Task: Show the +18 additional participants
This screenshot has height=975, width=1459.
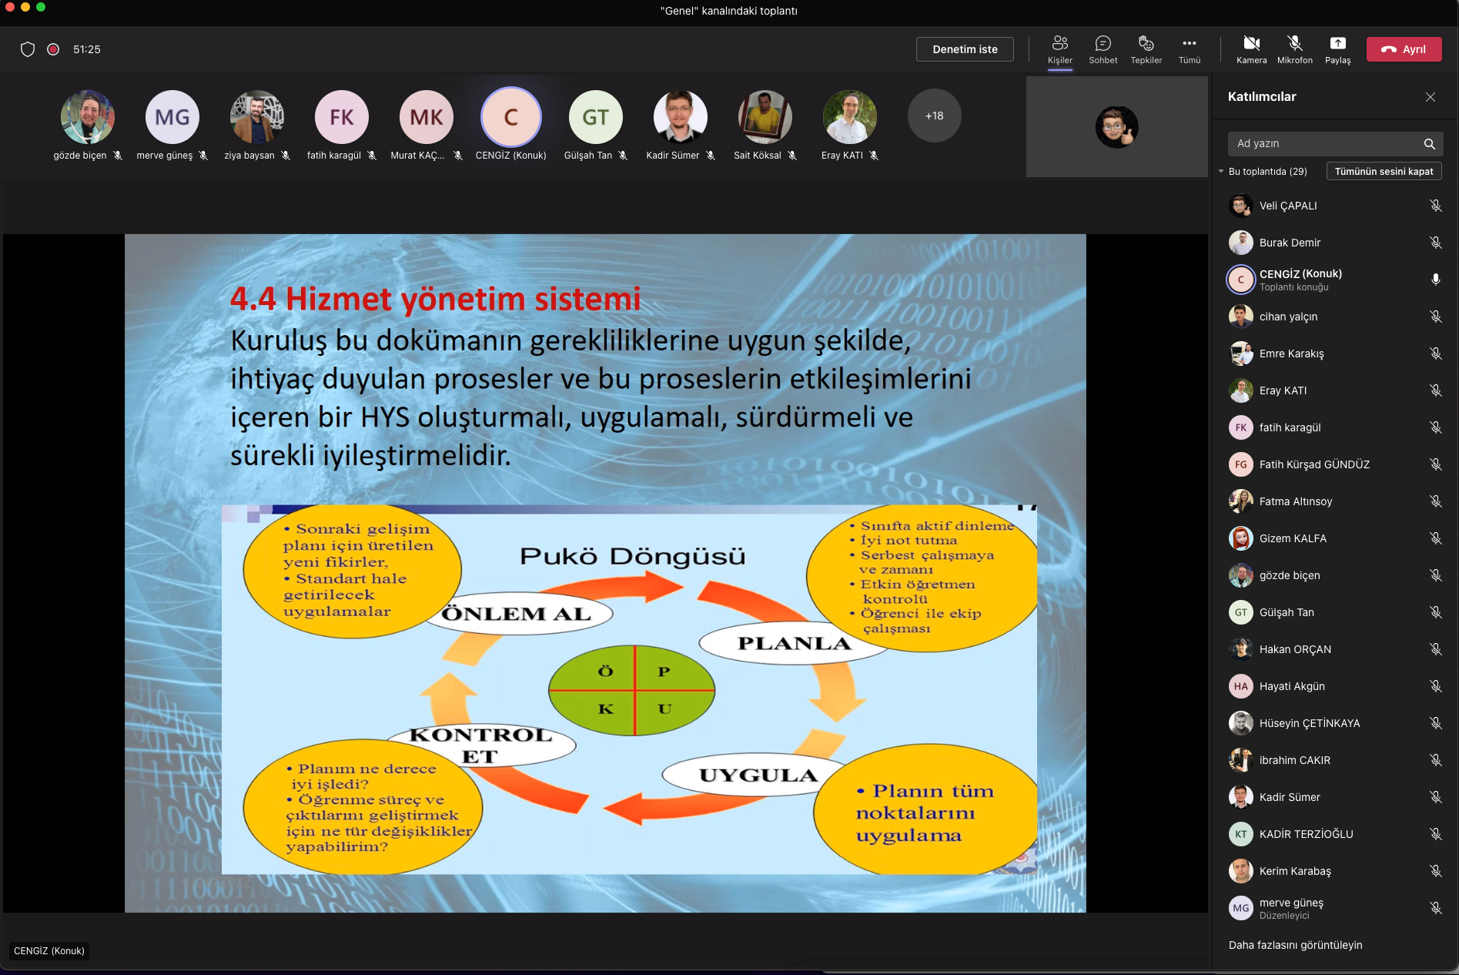Action: point(934,116)
